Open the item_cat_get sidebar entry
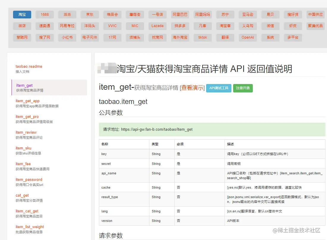This screenshot has width=327, height=240. [x=29, y=214]
